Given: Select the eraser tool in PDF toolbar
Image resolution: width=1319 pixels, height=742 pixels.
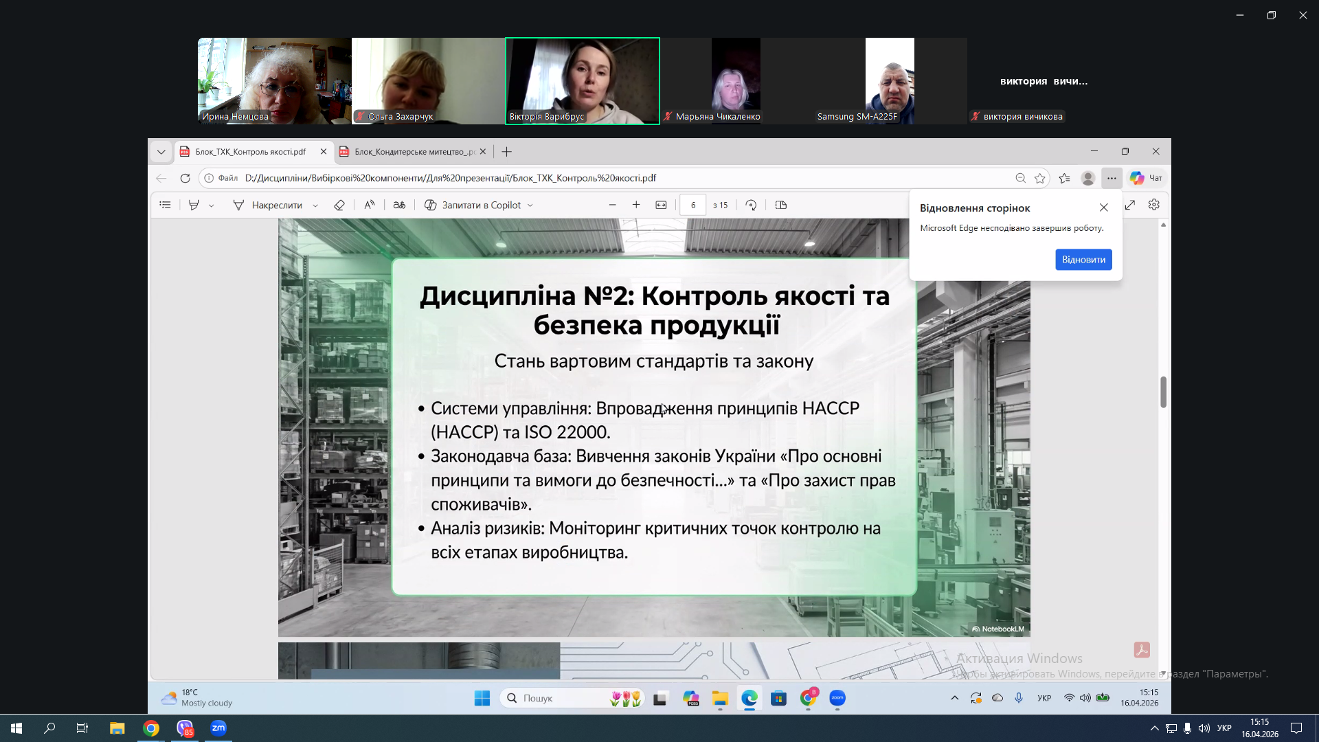Looking at the screenshot, I should click(x=339, y=205).
